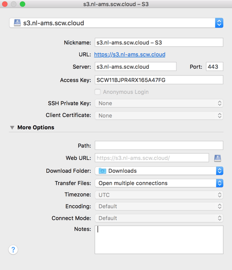Open the Download Folder popup menu
This screenshot has height=270, width=232.
tap(159, 171)
